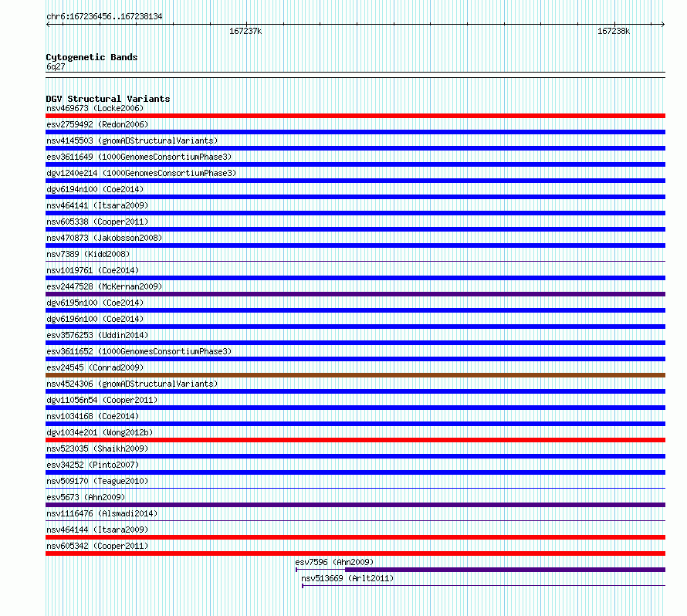This screenshot has height=616, width=687.
Task: Click the brown bar for esv24545 (Conrad2009)
Action: click(x=355, y=375)
